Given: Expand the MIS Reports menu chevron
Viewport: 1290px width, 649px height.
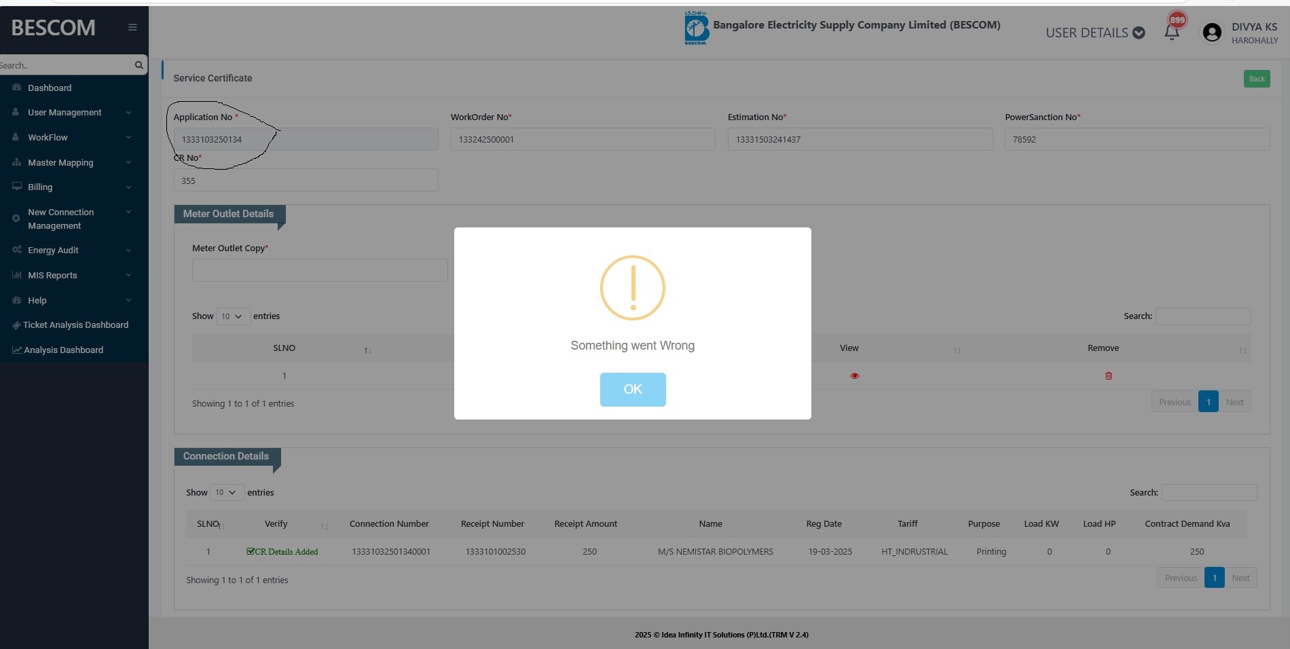Looking at the screenshot, I should 128,275.
